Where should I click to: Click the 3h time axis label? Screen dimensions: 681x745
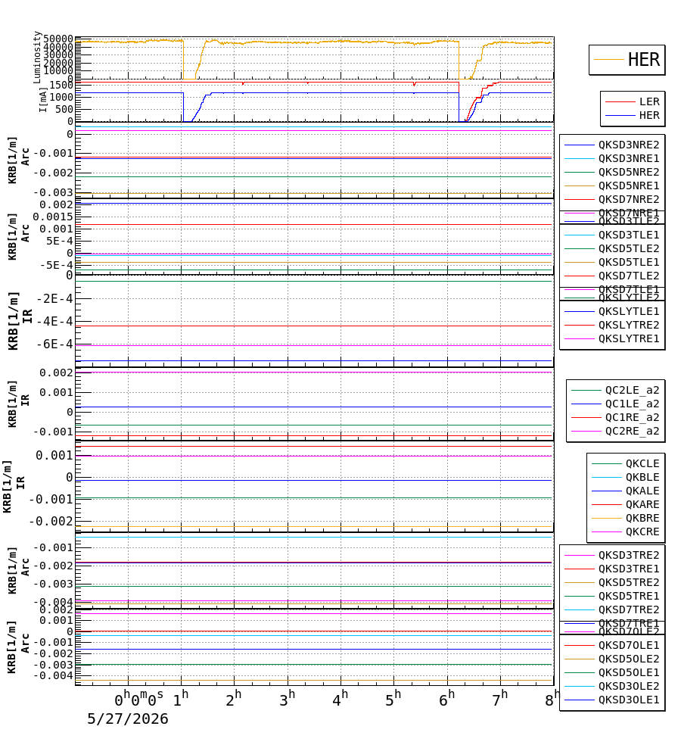click(288, 699)
